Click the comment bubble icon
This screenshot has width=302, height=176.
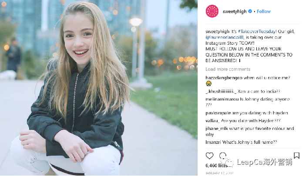click(x=223, y=156)
